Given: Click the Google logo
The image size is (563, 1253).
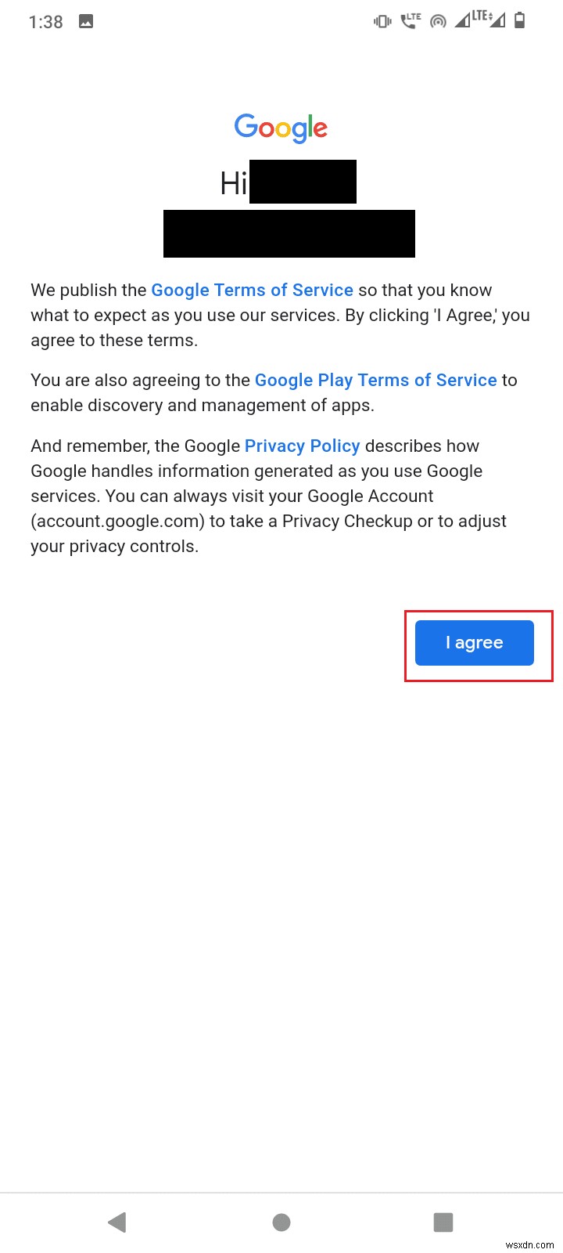Looking at the screenshot, I should point(281,128).
